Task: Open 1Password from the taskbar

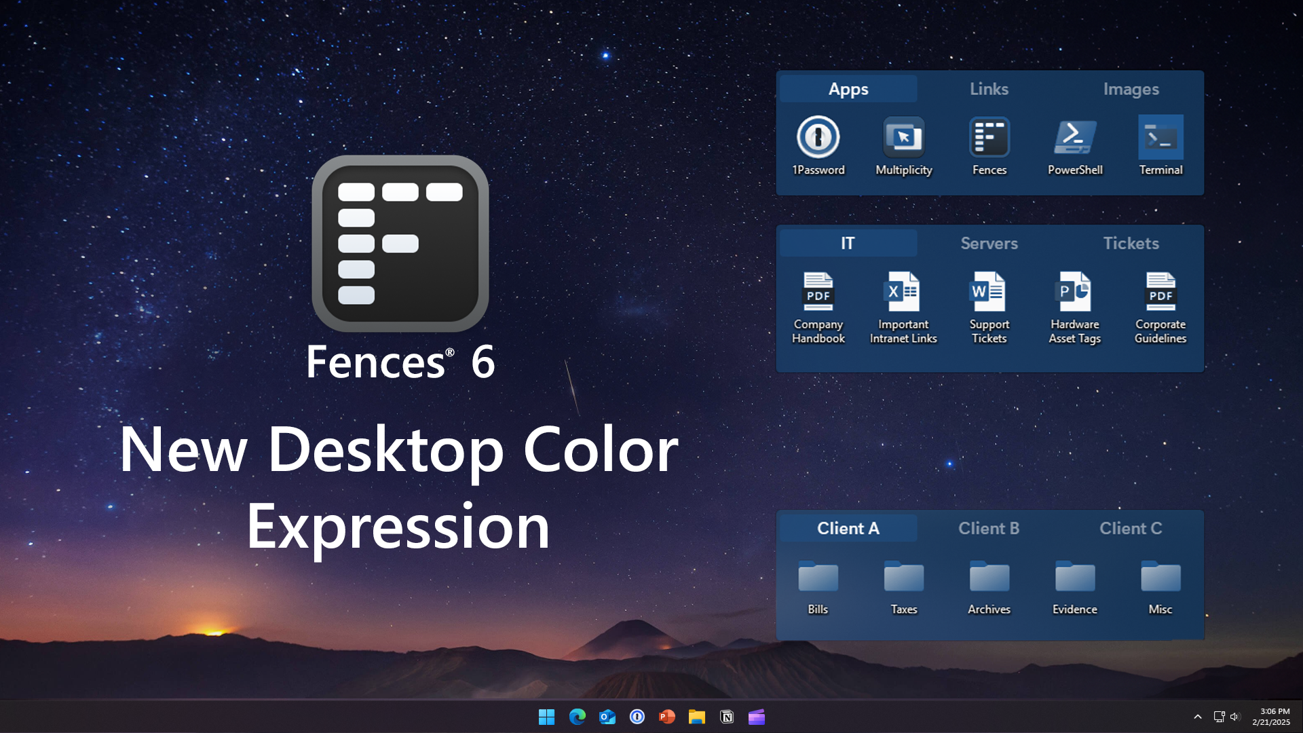Action: click(637, 717)
